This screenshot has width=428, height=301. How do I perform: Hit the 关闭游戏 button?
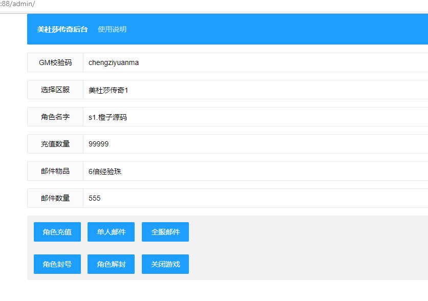(x=165, y=264)
